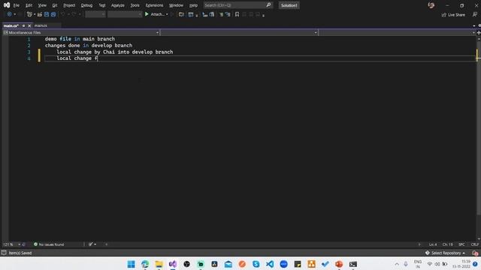Toggle the pin on the main.cs* tab

(x=23, y=25)
